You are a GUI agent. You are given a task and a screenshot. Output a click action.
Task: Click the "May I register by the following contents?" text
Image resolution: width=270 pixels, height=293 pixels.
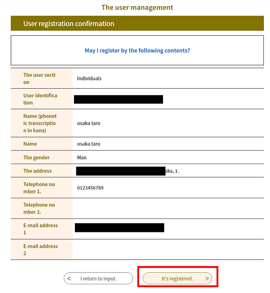138,50
